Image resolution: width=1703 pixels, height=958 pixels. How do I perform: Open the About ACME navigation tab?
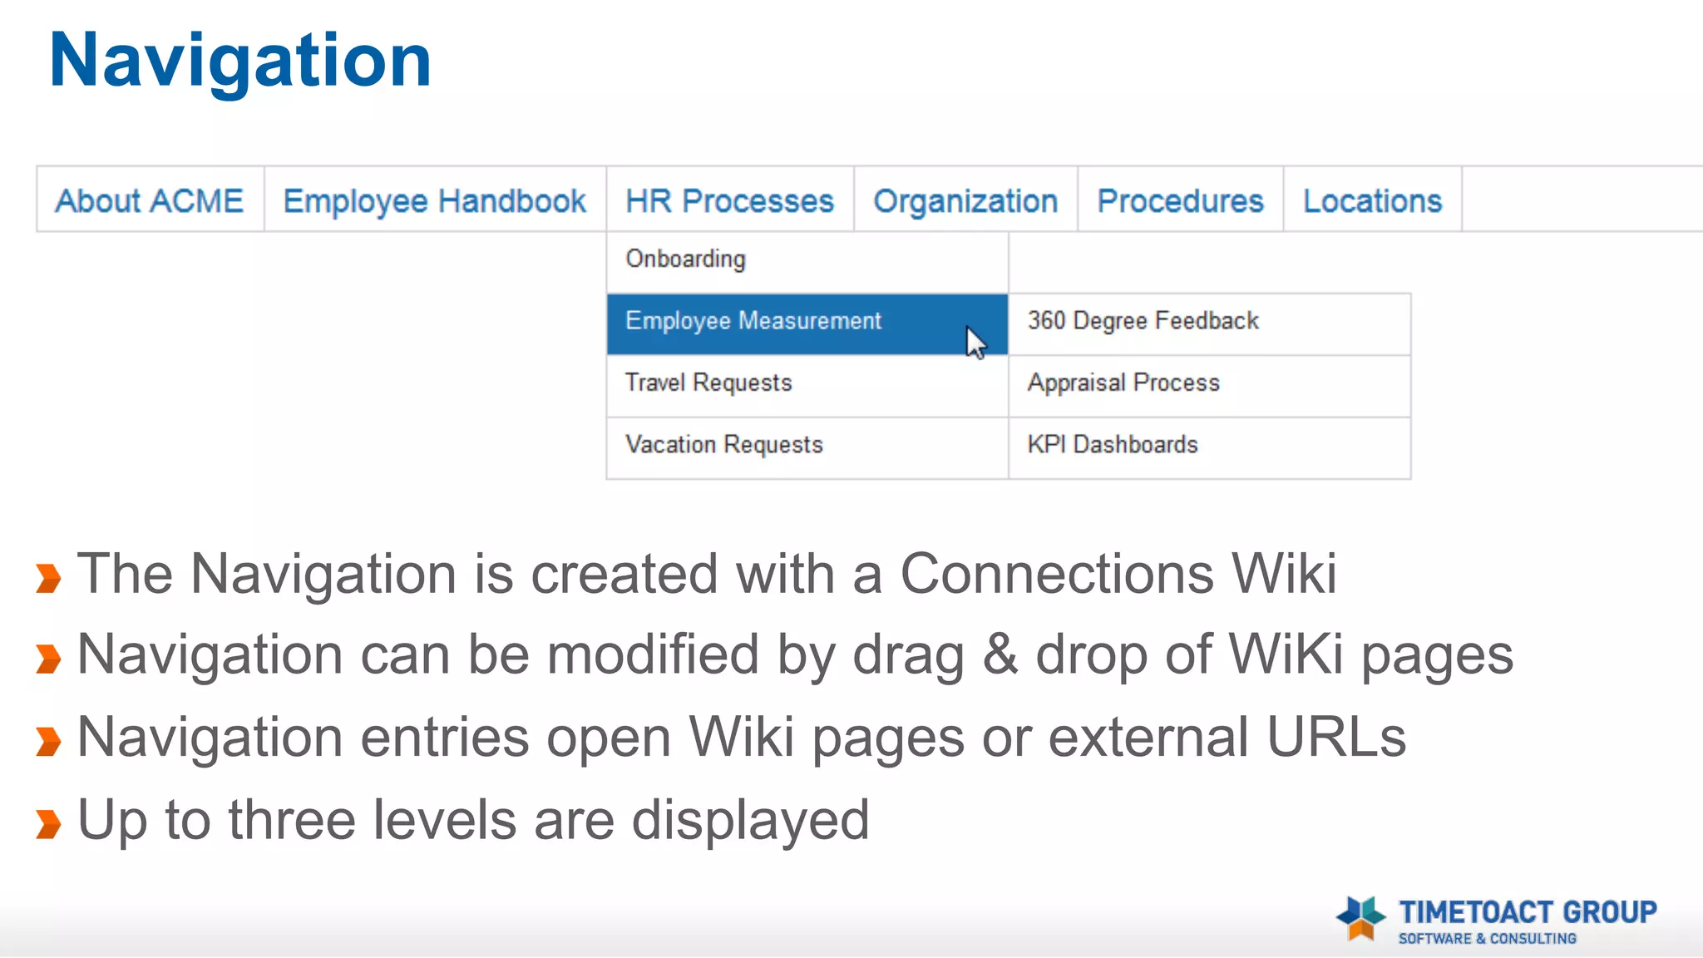pyautogui.click(x=151, y=200)
